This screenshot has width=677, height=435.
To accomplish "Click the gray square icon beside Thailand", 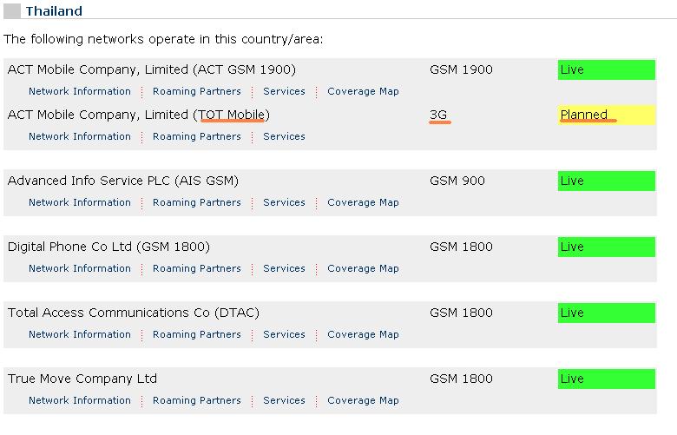I will tap(12, 11).
